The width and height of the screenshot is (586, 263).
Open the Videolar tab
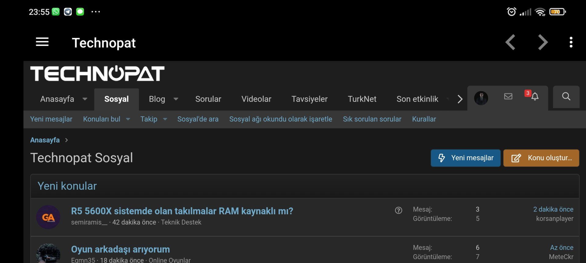[x=256, y=99]
